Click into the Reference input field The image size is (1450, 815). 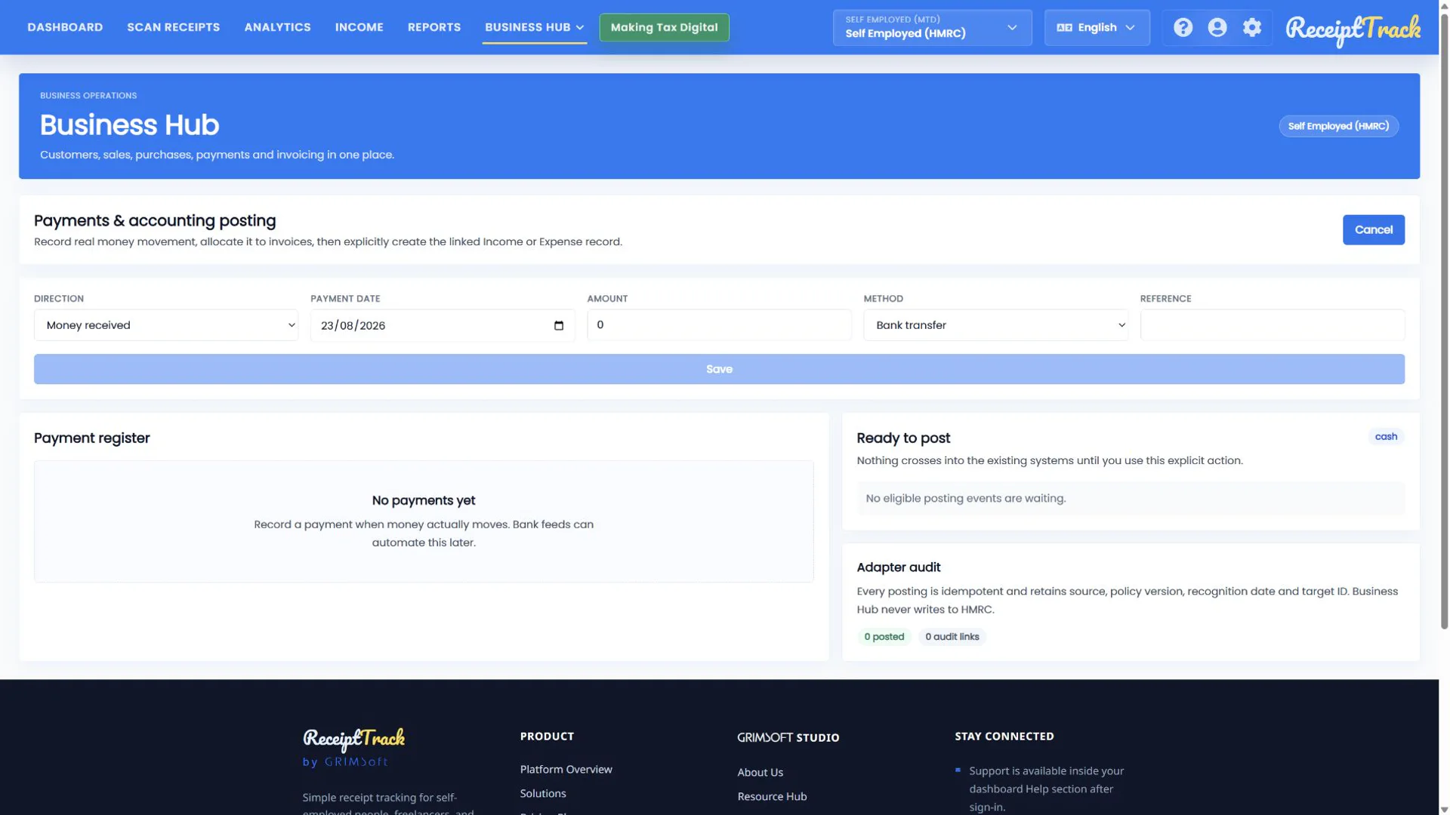[1272, 325]
